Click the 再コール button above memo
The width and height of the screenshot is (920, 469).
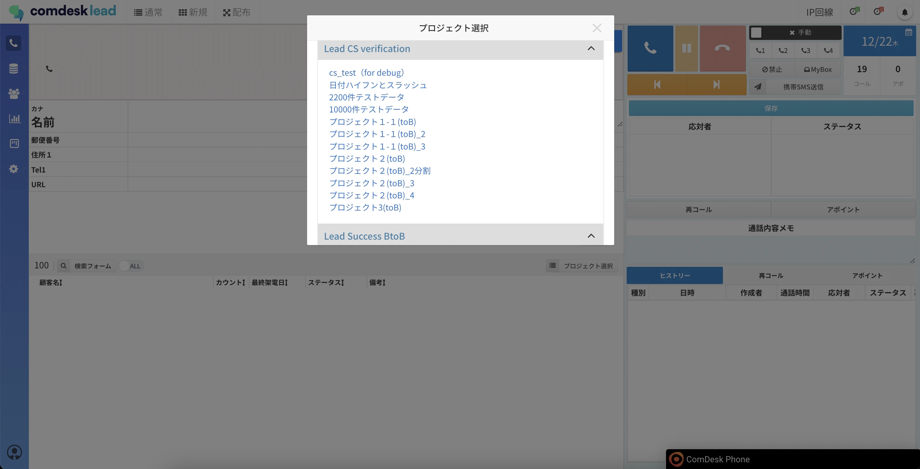click(699, 209)
